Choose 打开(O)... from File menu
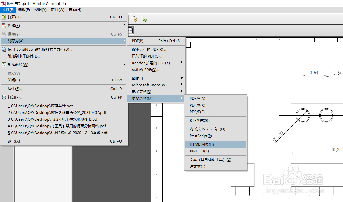343x202 pixels. click(64, 17)
